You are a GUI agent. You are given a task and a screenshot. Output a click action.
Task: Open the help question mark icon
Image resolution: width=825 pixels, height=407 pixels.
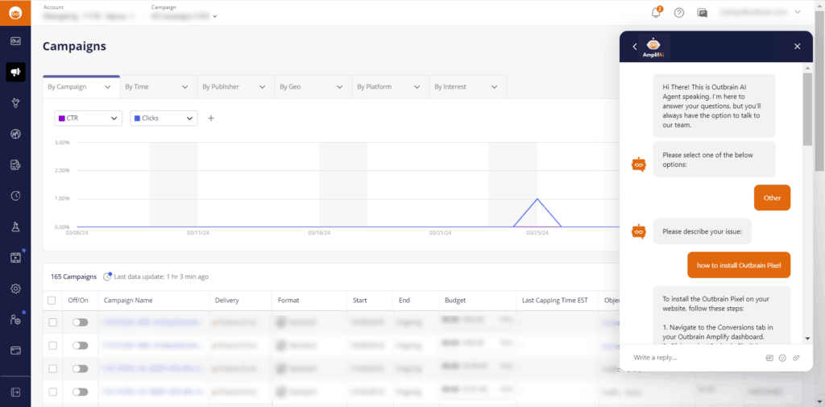point(678,13)
